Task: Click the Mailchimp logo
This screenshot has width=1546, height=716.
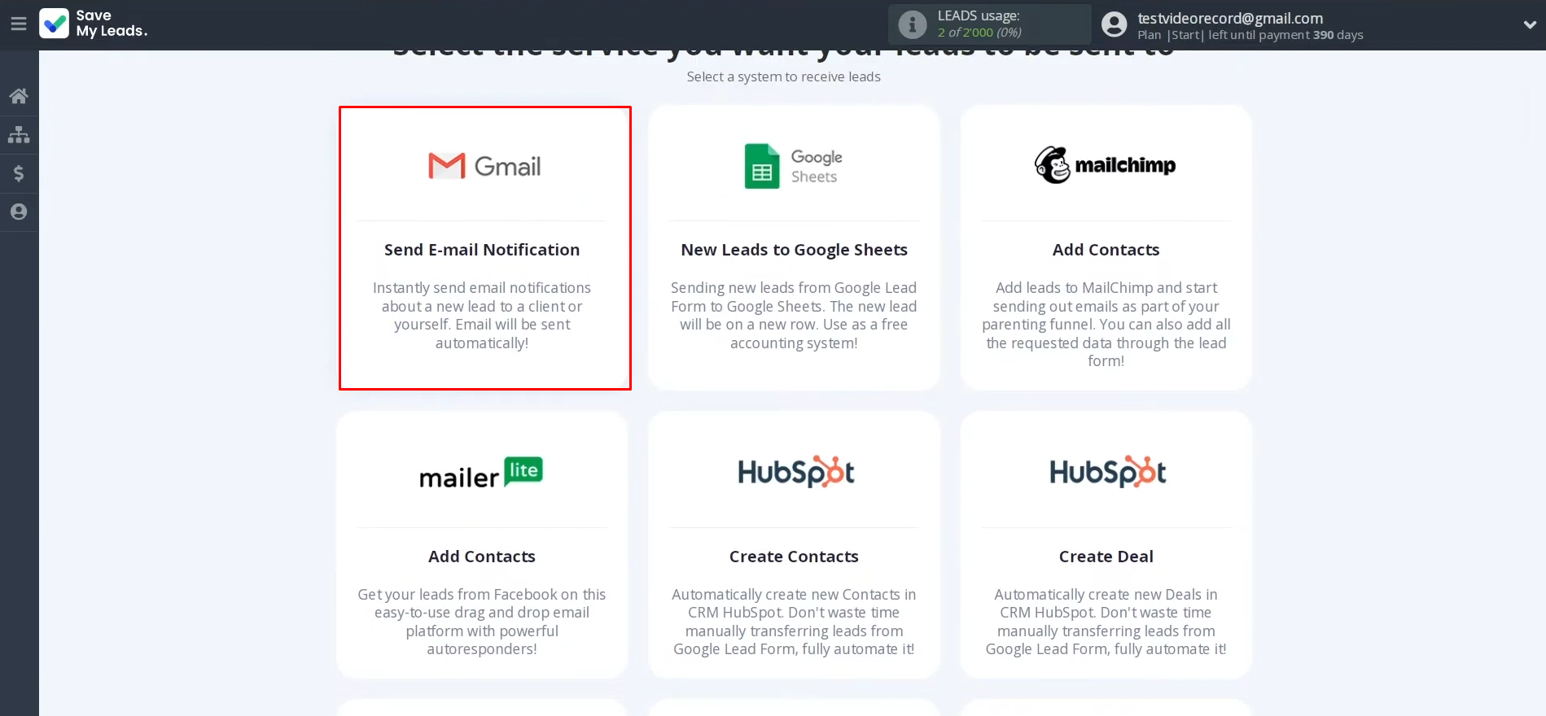Action: click(x=1105, y=165)
